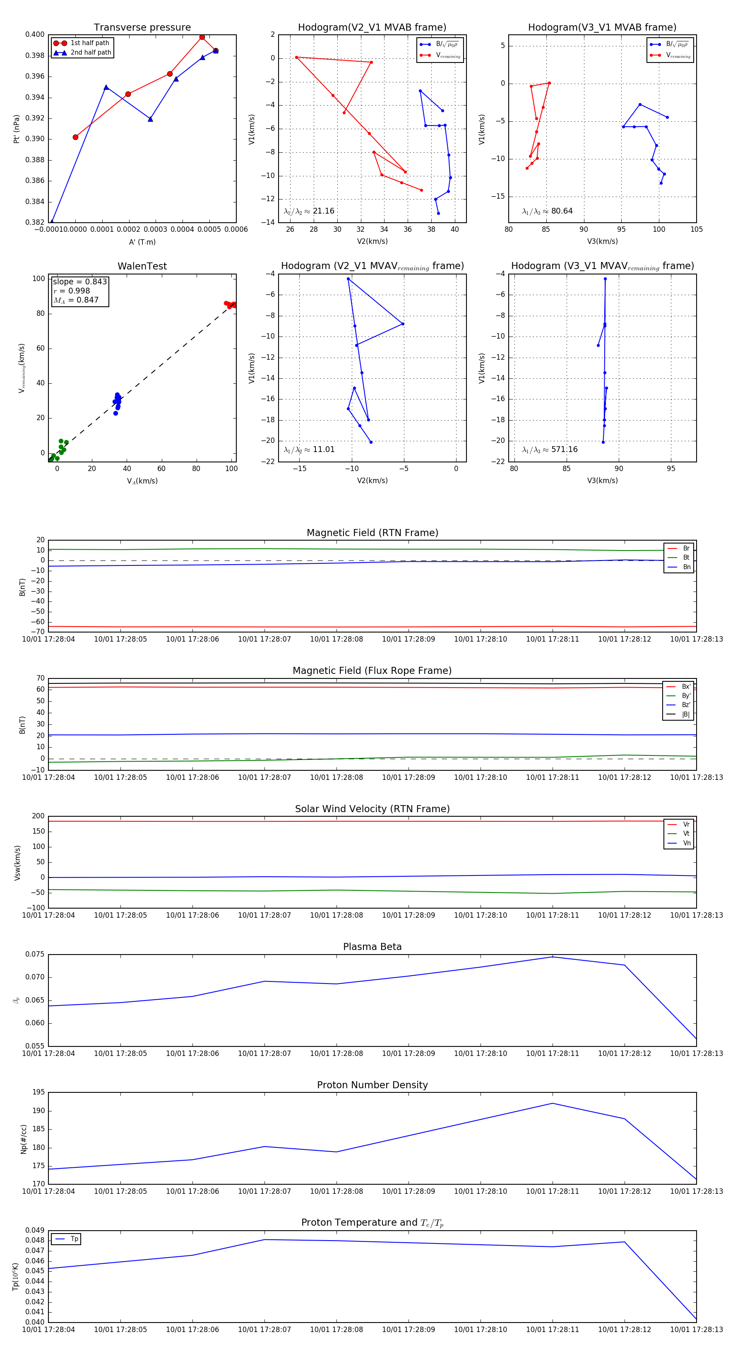Click the green line sample beside By'

671,696
